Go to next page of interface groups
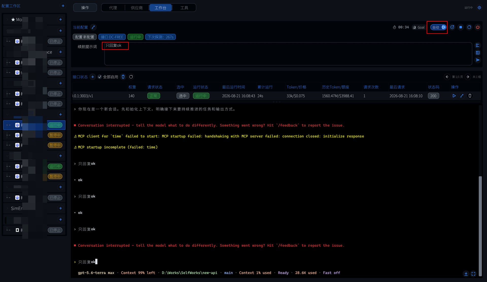 [468, 77]
